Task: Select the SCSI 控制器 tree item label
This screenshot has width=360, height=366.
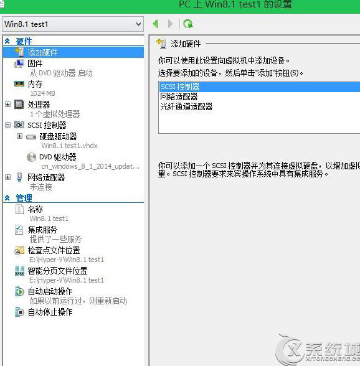Action: (x=47, y=125)
